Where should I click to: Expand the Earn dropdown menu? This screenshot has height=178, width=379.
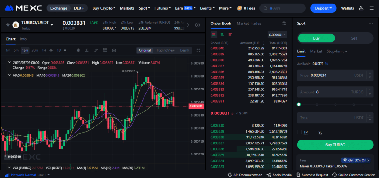(x=185, y=8)
